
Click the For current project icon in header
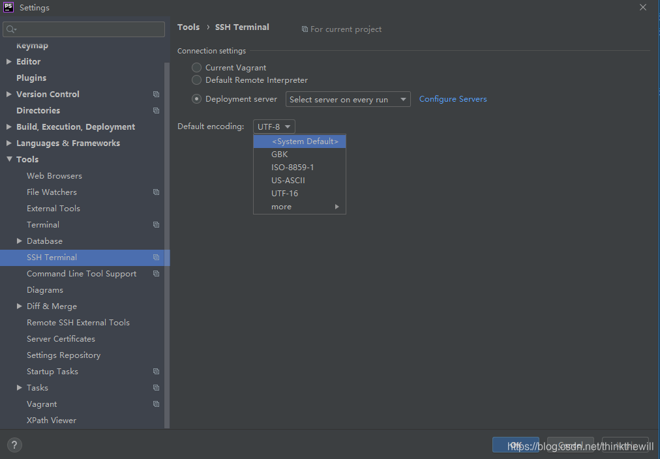pos(305,29)
